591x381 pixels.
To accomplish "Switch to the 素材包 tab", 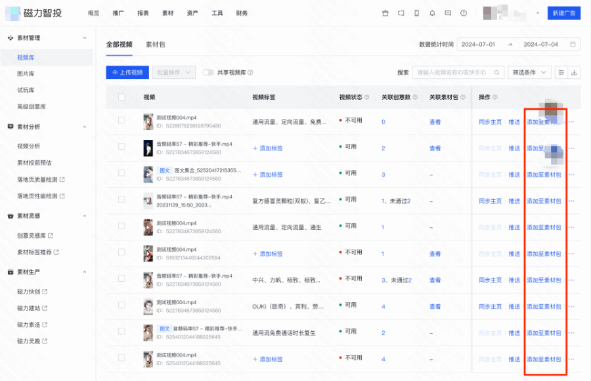I will (x=156, y=45).
